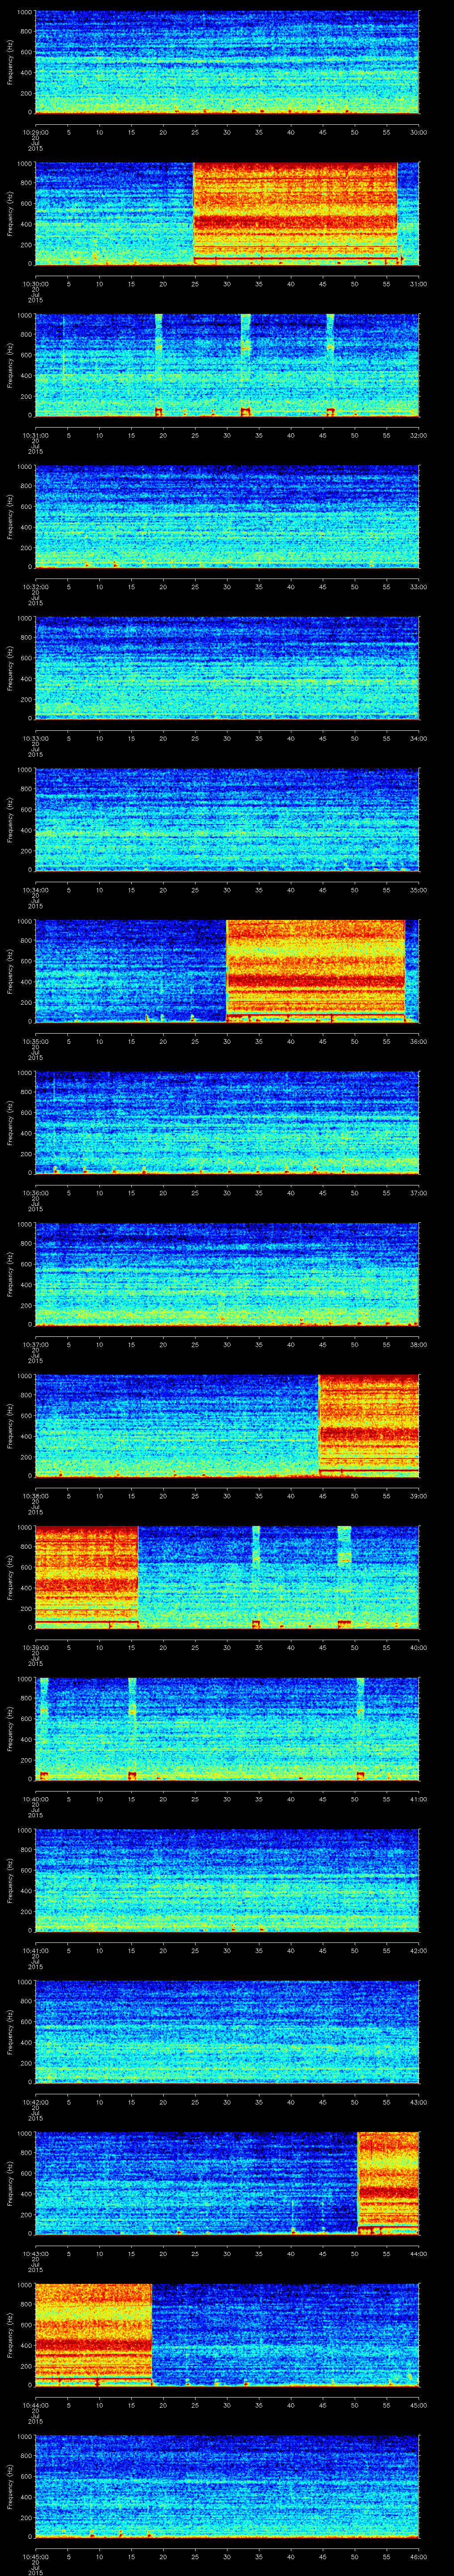Image resolution: width=454 pixels, height=2576 pixels.
Task: Click the 10:40:00 start time label
Action: (x=36, y=1798)
